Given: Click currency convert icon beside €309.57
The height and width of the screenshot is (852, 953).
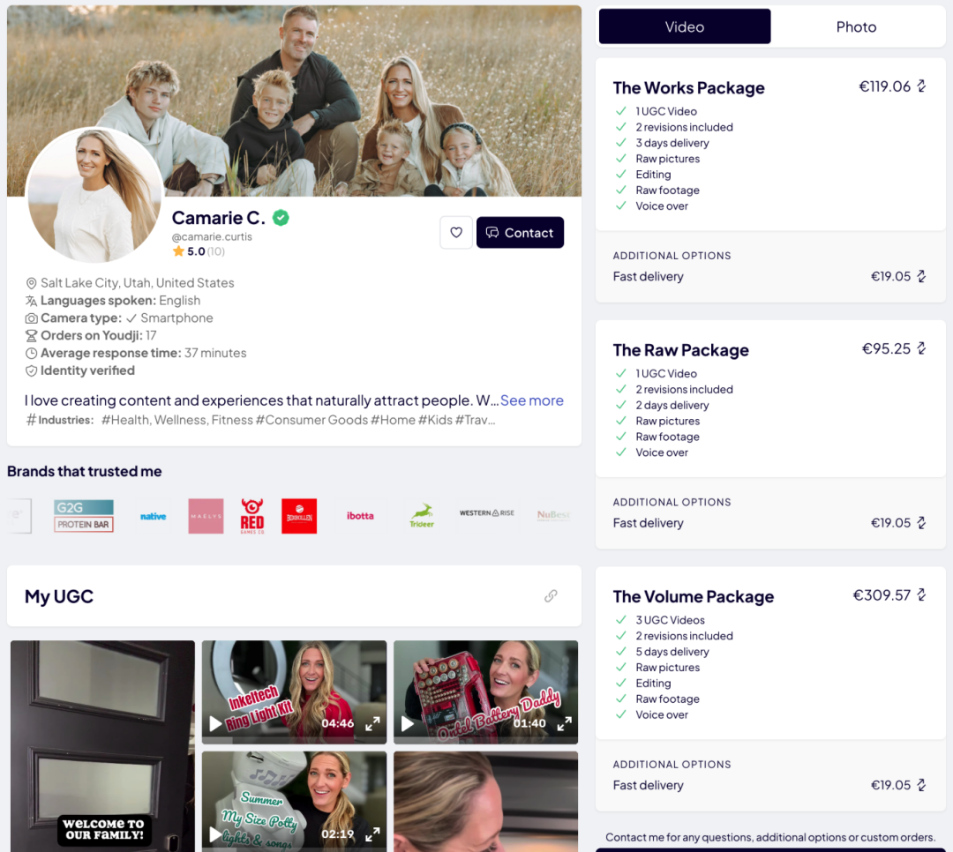Looking at the screenshot, I should [922, 594].
